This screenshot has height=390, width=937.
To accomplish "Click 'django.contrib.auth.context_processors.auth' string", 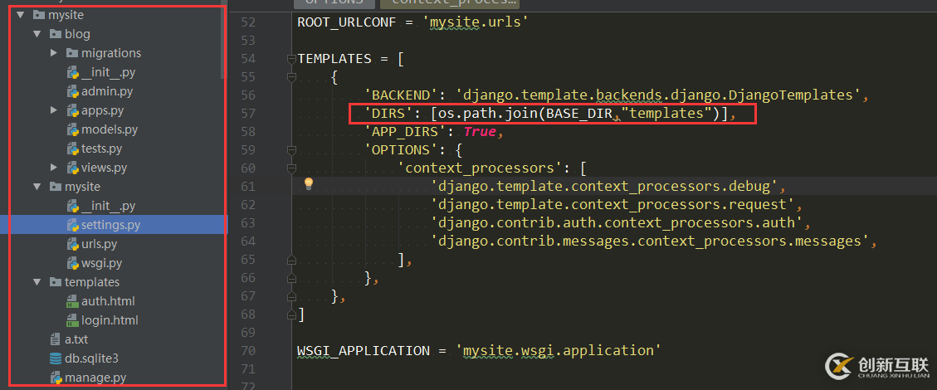I will 617,222.
